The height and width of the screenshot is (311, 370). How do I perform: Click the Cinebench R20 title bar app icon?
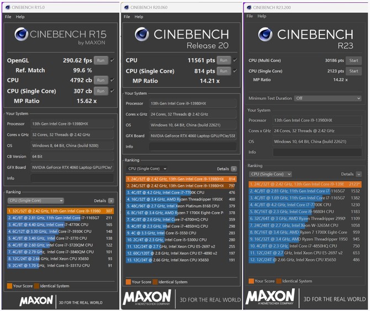pyautogui.click(x=126, y=7)
